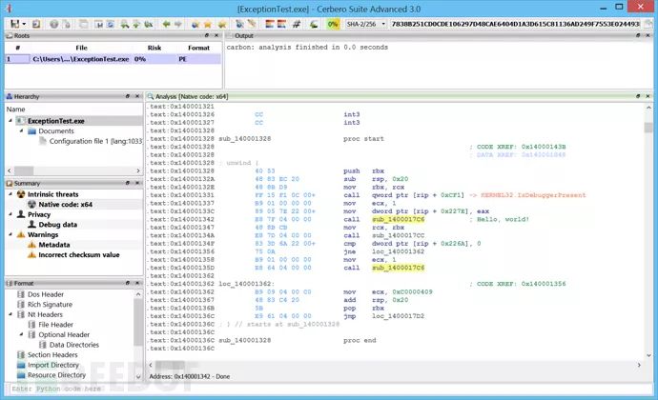Screen dimensions: 658x400
Task: Float the Output panel
Action: [640, 36]
